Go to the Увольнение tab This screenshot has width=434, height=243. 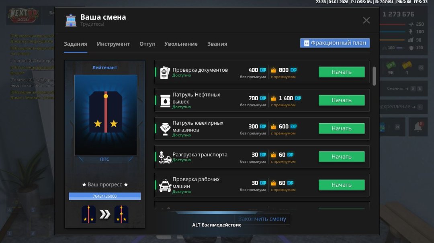pos(181,44)
